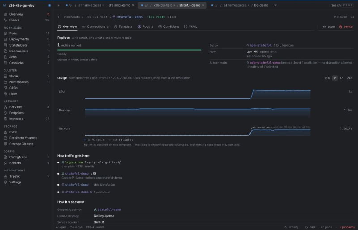
Task: Open the stateful-demo-0 pod link
Action: [79, 192]
